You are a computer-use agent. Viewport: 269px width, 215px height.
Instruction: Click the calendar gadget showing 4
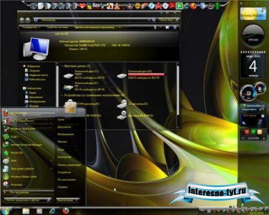[253, 64]
